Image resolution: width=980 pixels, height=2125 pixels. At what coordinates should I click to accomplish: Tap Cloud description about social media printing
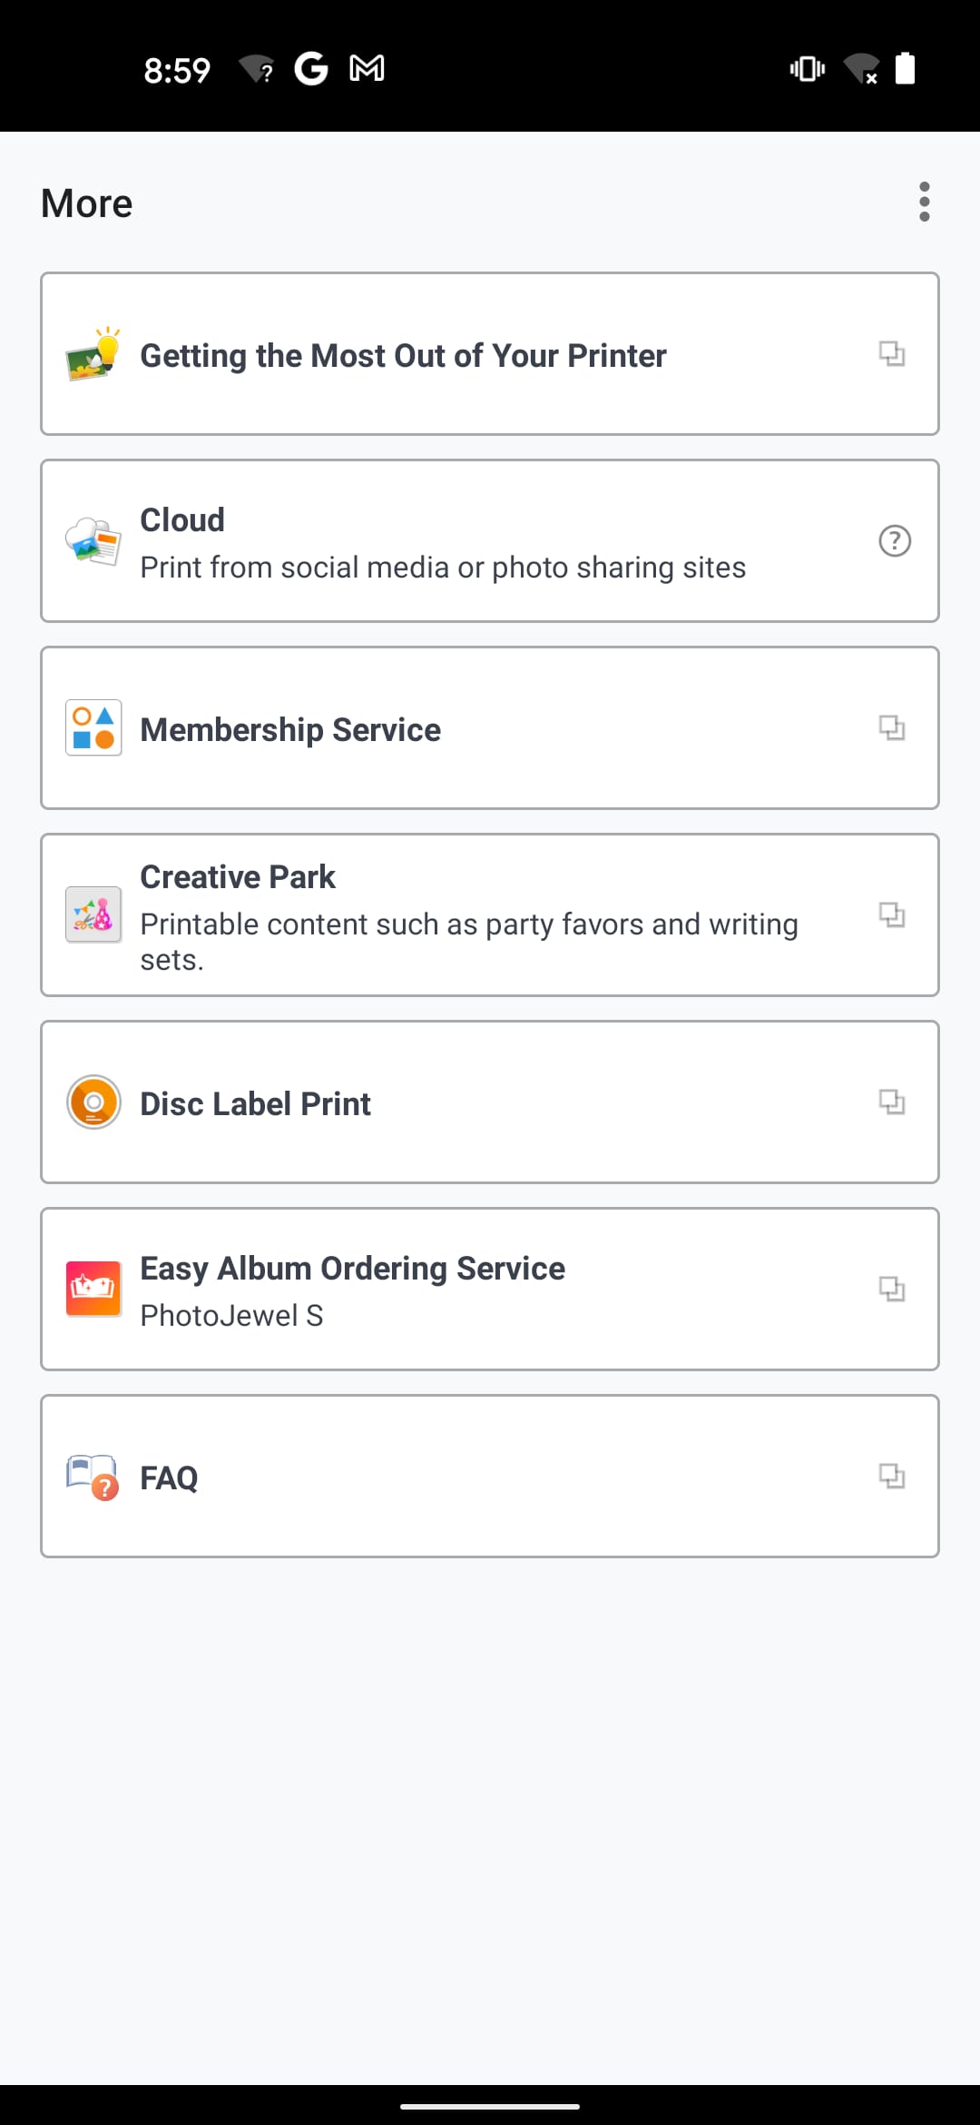click(x=443, y=568)
